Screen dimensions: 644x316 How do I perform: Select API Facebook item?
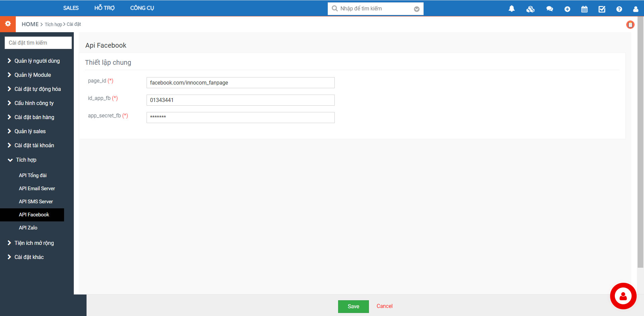pos(32,215)
